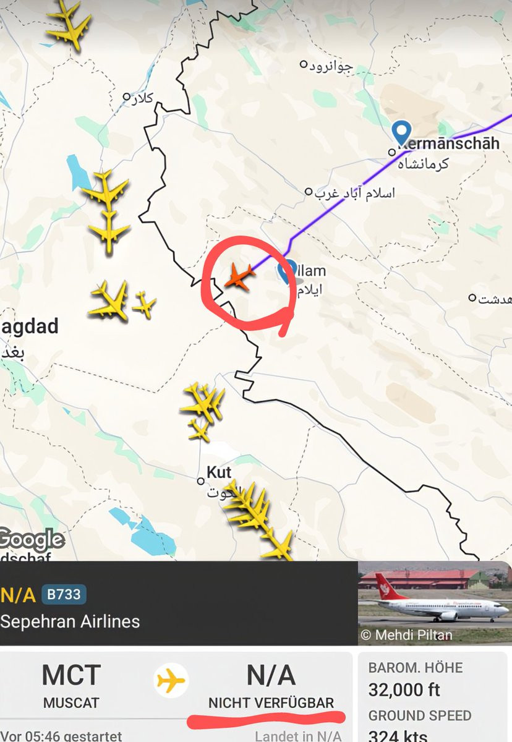The height and width of the screenshot is (742, 512).
Task: Click the Mehdi Piltan photo credit
Action: tap(406, 635)
